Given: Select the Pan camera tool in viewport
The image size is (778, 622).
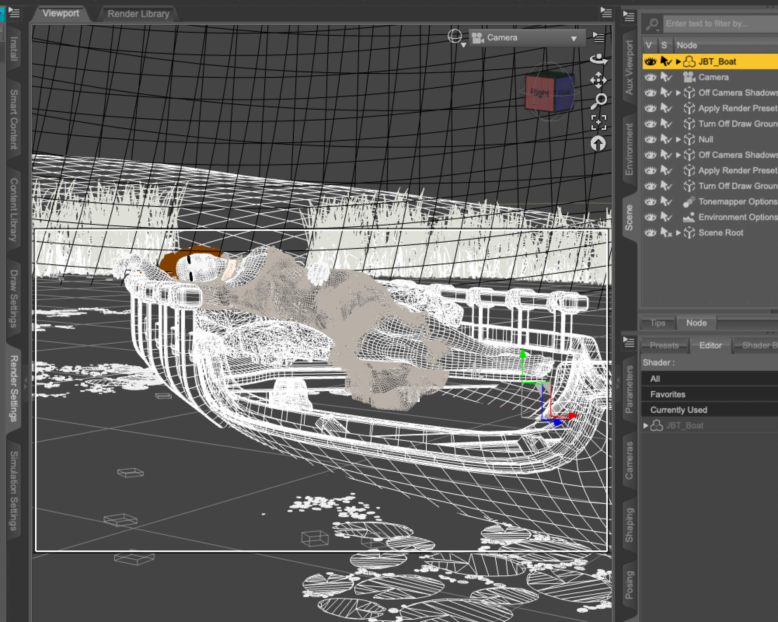Looking at the screenshot, I should coord(598,80).
